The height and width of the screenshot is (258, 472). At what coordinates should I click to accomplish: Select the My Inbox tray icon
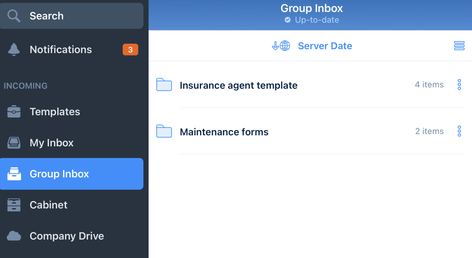pos(14,142)
